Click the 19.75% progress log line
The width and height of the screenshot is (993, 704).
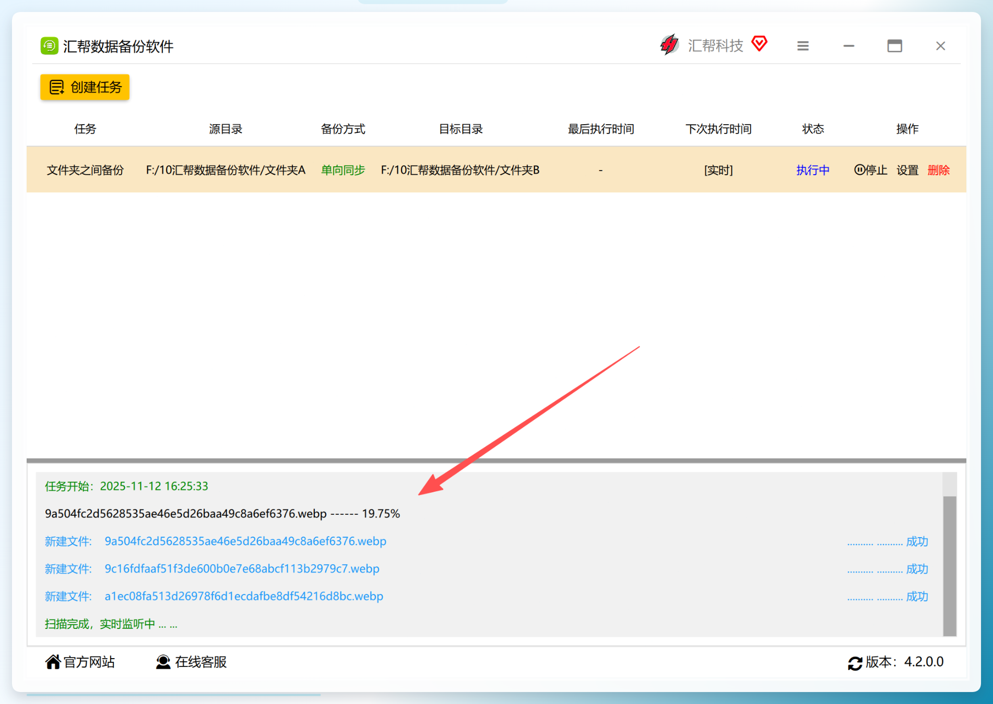(x=222, y=514)
